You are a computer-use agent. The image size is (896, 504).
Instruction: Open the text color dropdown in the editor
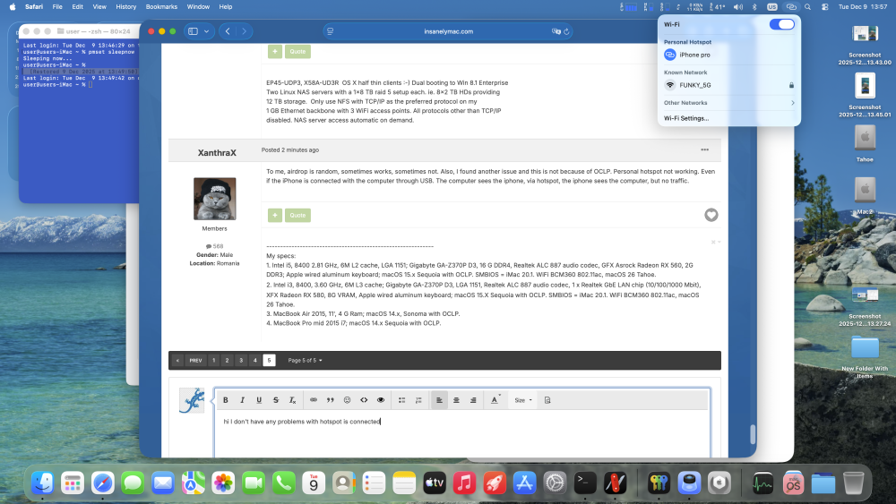[495, 400]
